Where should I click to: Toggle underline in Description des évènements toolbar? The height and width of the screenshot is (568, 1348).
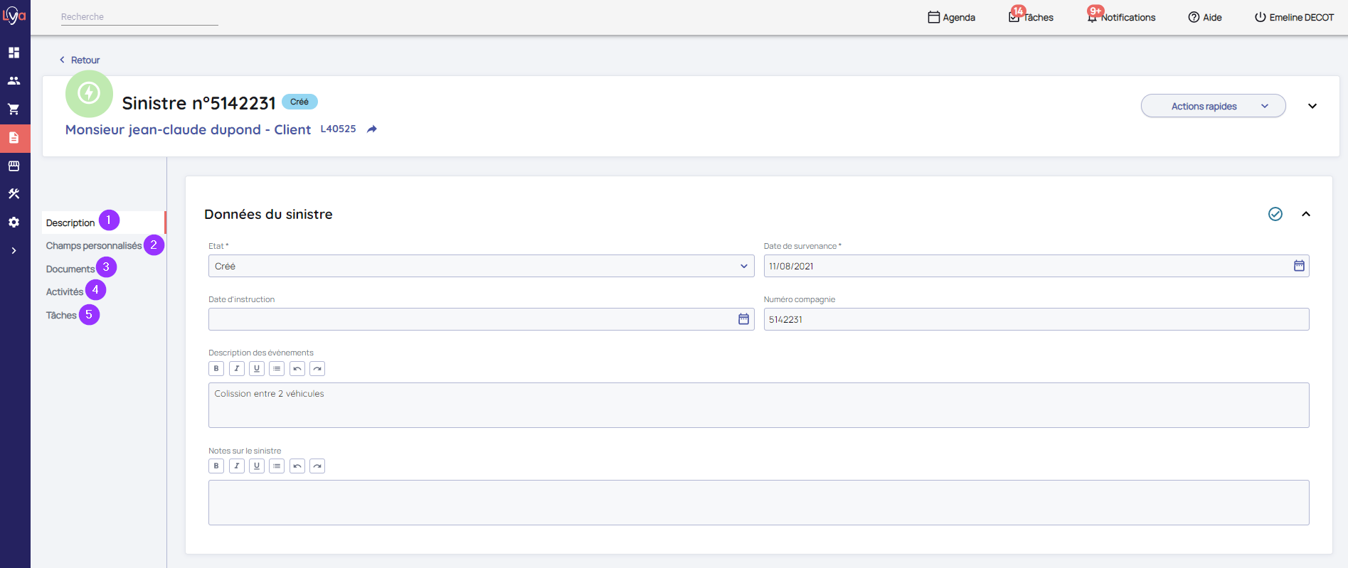click(257, 368)
